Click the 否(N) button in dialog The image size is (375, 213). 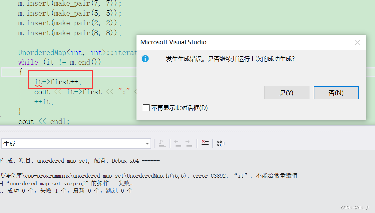point(336,93)
